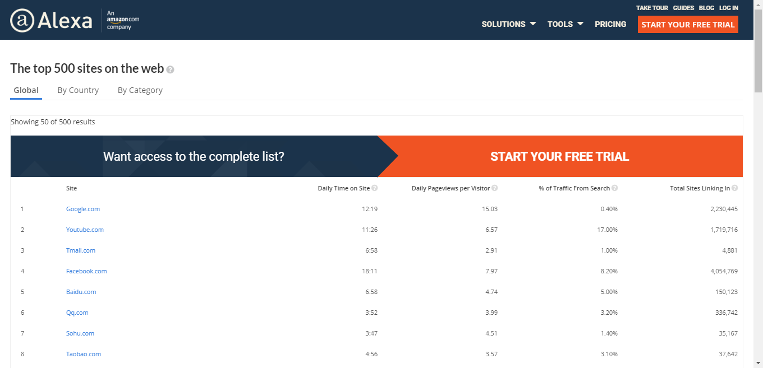
Task: Click Sohu's search traffic value 1.40%
Action: click(x=608, y=333)
